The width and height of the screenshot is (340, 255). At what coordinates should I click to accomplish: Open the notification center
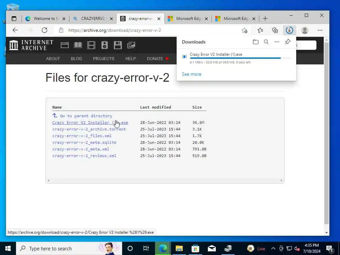coord(330,249)
